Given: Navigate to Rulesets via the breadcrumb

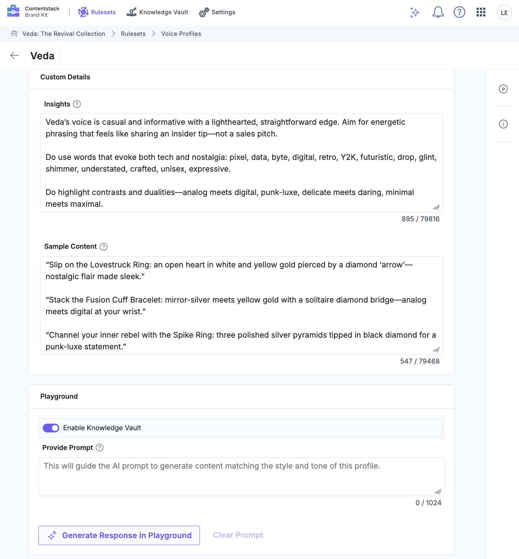Looking at the screenshot, I should (x=133, y=34).
